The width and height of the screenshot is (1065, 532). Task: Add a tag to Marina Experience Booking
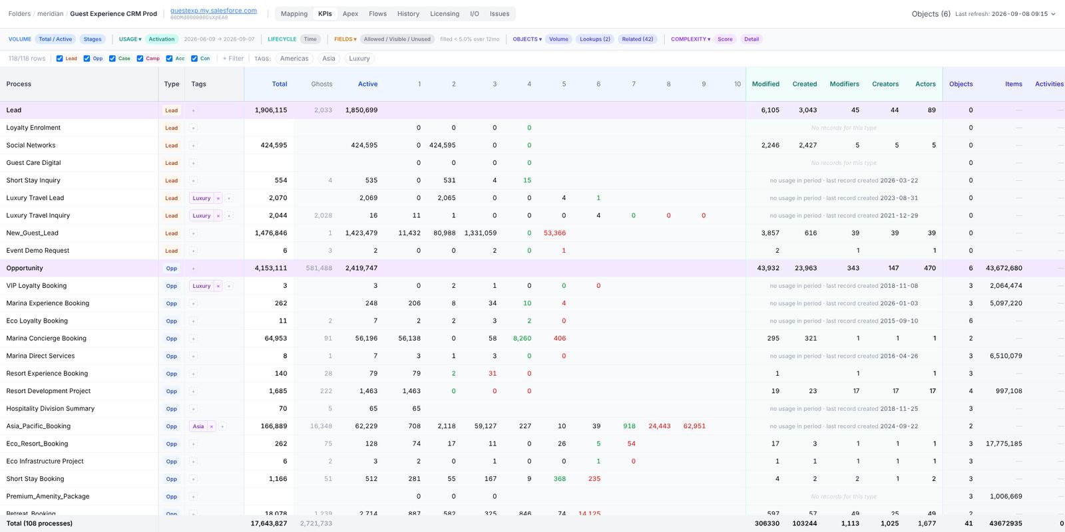(194, 303)
